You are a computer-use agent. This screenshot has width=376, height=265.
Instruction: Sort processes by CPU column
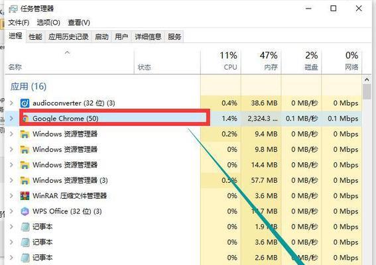(221, 62)
